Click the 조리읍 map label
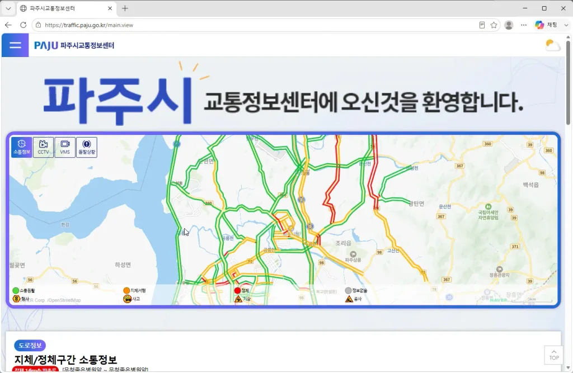Viewport: 573px width, 373px height. click(x=343, y=243)
